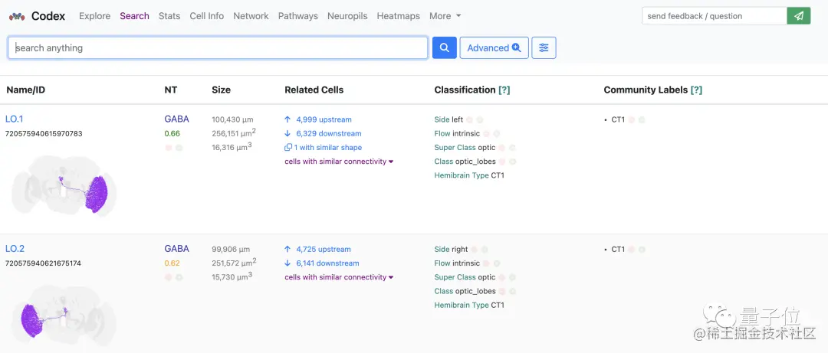This screenshot has width=828, height=353.
Task: Go to the Explore page
Action: coord(94,16)
